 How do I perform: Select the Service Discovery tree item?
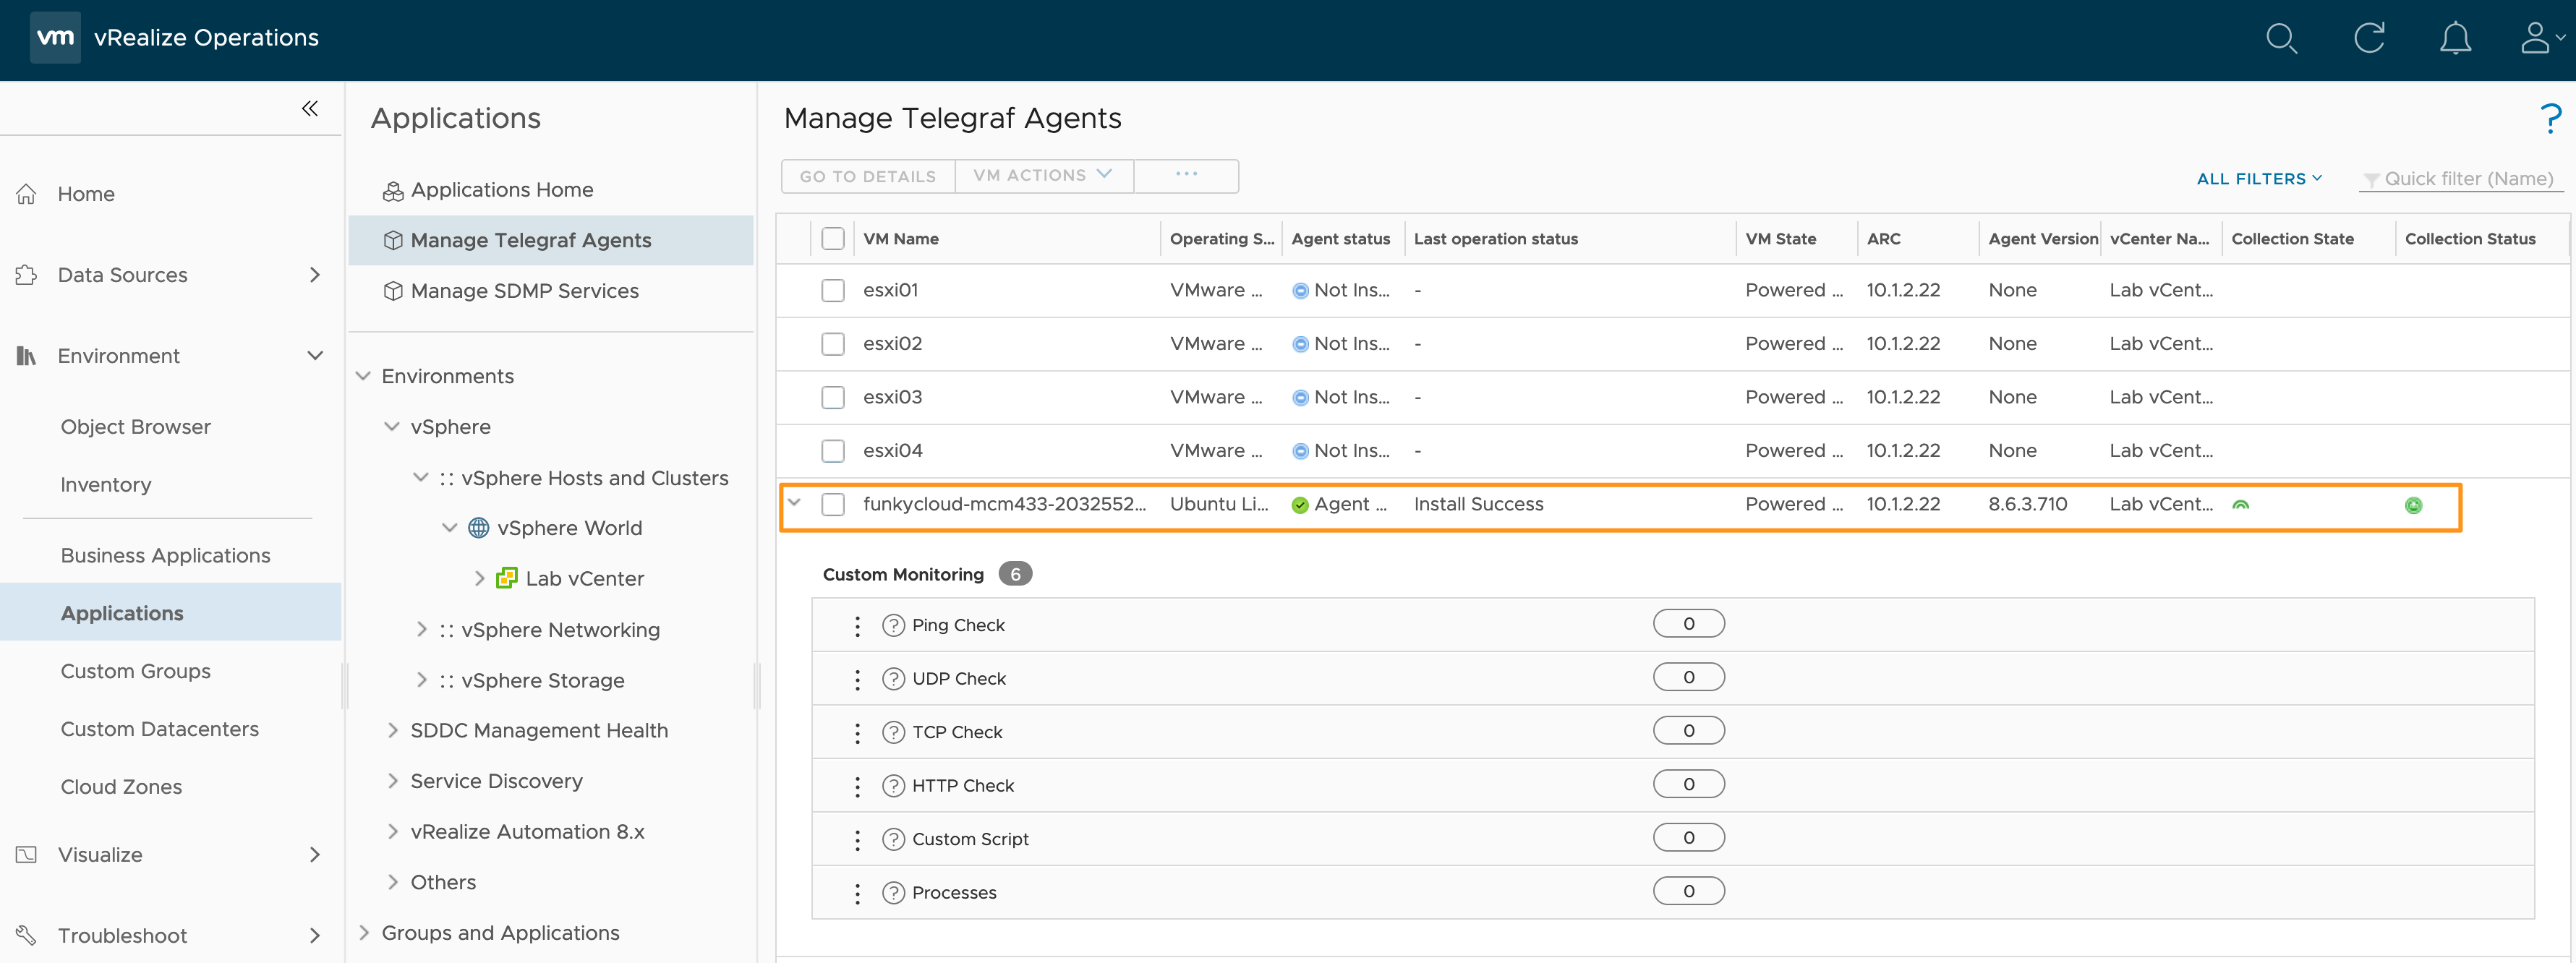point(496,781)
